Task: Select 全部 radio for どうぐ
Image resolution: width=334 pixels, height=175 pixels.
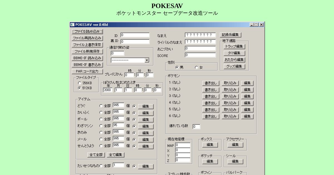Action: click(101, 106)
